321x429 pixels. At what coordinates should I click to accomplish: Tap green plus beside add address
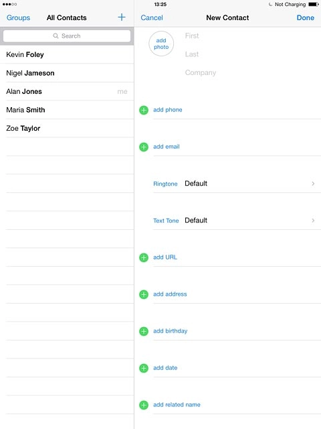(144, 294)
